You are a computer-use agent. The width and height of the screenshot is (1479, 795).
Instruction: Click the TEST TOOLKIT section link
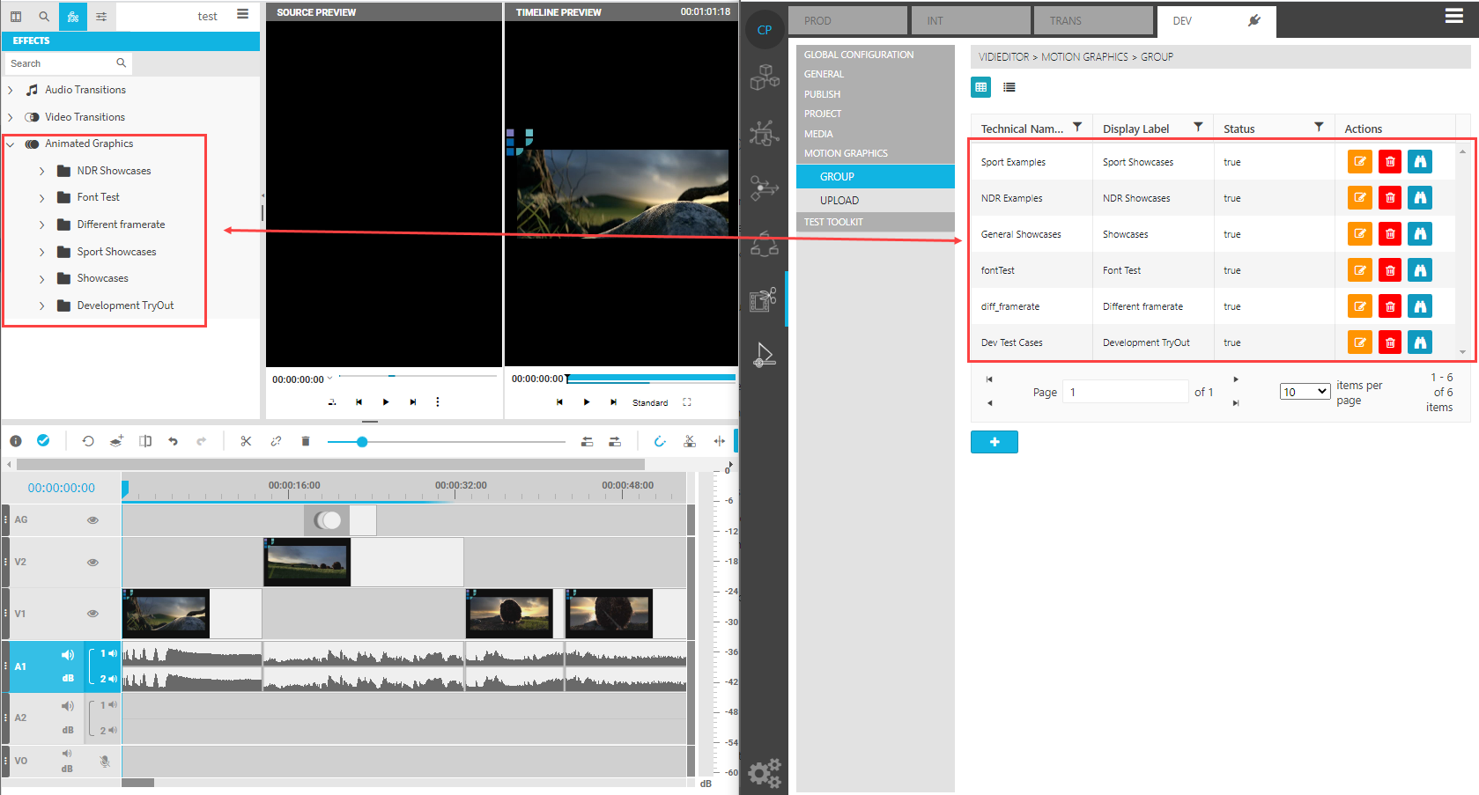pyautogui.click(x=833, y=222)
